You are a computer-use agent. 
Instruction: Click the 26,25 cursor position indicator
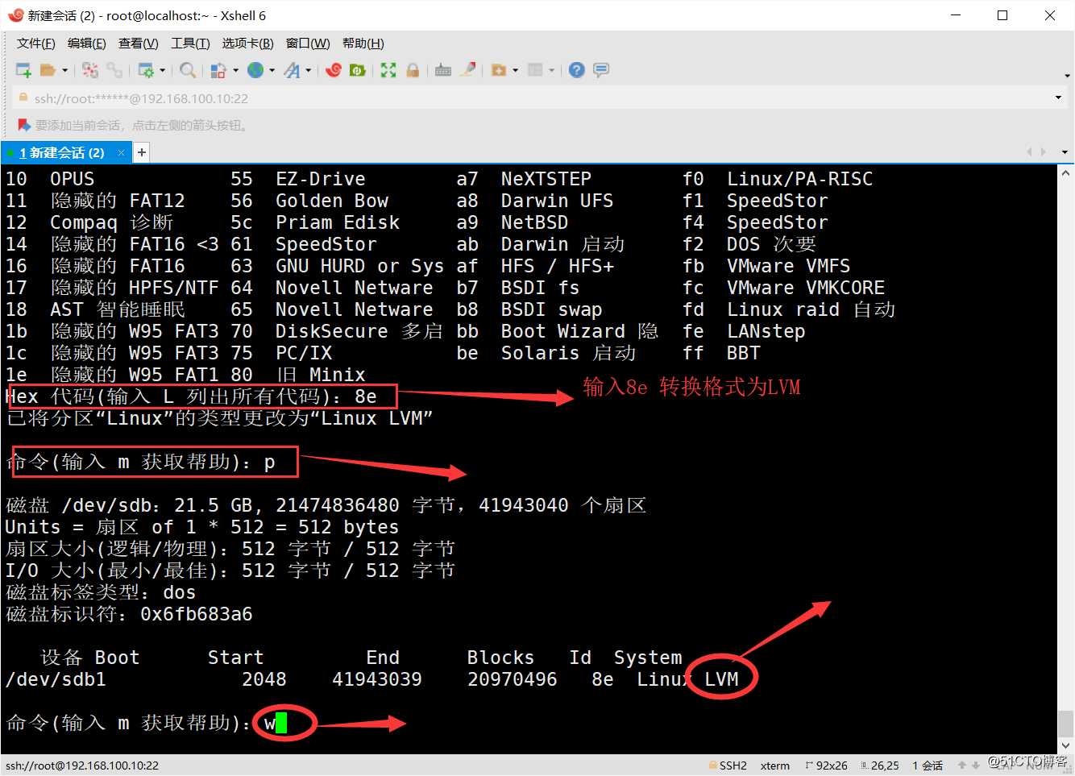(x=879, y=766)
